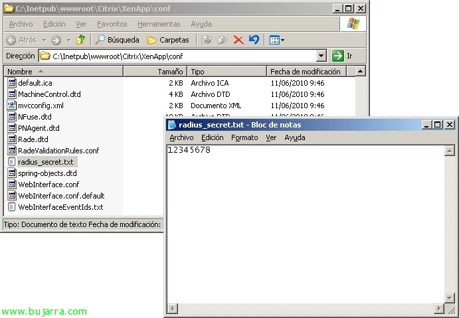459x318 pixels.
Task: Select RadeValidationRules.conf file icon
Action: tap(11, 151)
